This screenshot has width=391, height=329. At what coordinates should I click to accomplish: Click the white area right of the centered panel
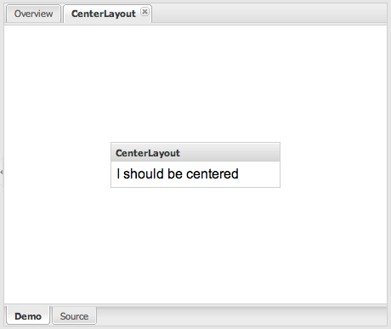pos(333,165)
